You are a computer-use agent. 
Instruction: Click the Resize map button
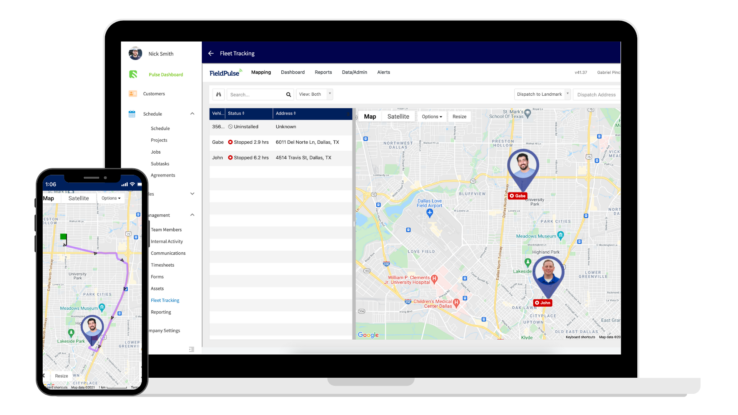click(x=459, y=117)
